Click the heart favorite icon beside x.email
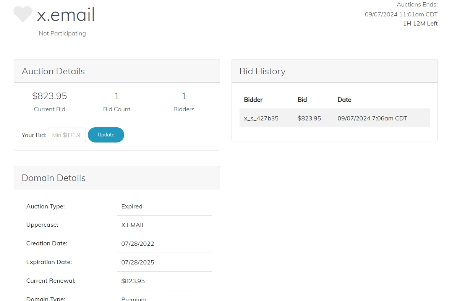This screenshot has height=301, width=452. (23, 14)
